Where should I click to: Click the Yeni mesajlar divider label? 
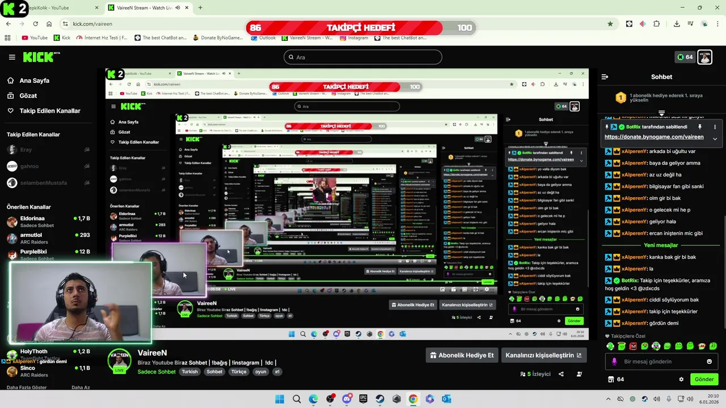(661, 245)
